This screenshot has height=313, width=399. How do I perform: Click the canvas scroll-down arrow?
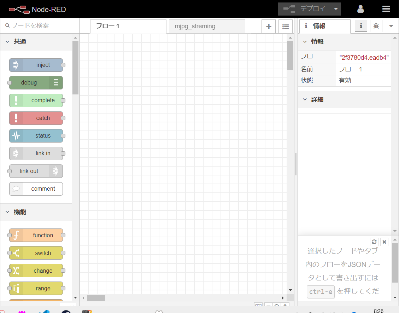(x=290, y=290)
